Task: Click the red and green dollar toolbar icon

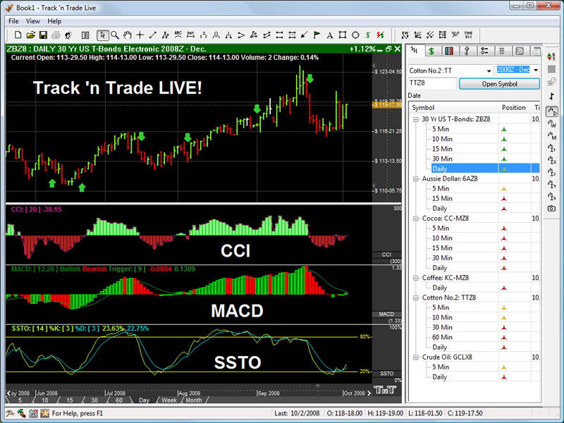Action: tap(381, 35)
